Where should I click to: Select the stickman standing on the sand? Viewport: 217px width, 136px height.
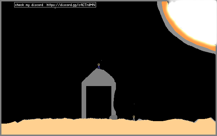coord(134,118)
